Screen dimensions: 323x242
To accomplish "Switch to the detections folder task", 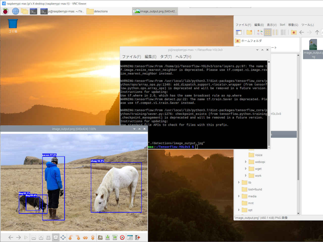I will tap(97, 11).
